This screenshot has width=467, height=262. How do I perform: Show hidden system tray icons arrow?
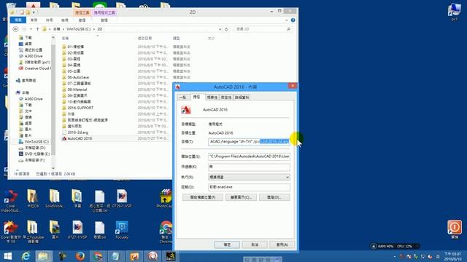[x=394, y=256]
